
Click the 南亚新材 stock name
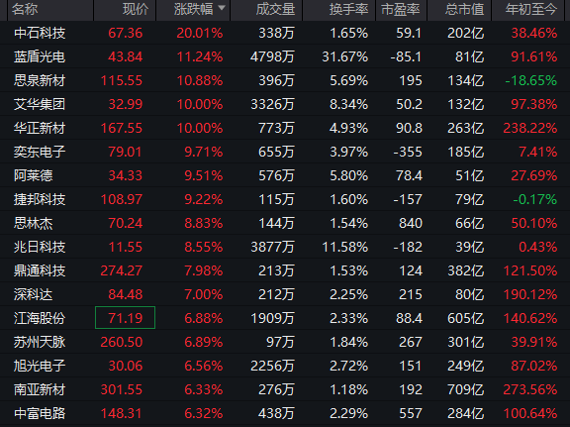[x=40, y=389]
